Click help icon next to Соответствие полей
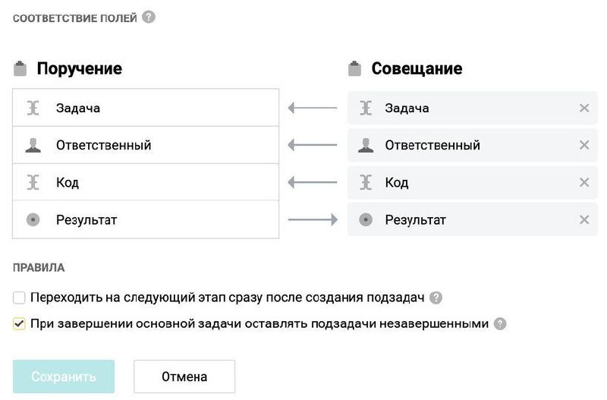Viewport: 607px width, 400px height. tap(149, 17)
